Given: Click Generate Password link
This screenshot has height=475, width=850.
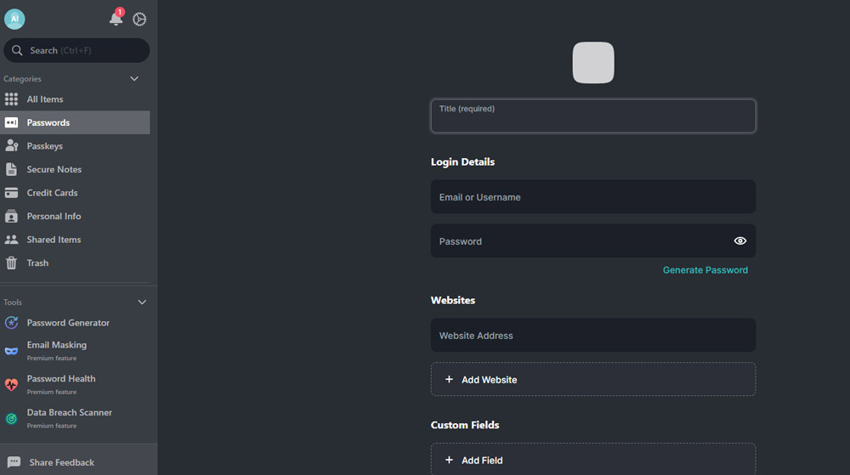Looking at the screenshot, I should (x=705, y=269).
